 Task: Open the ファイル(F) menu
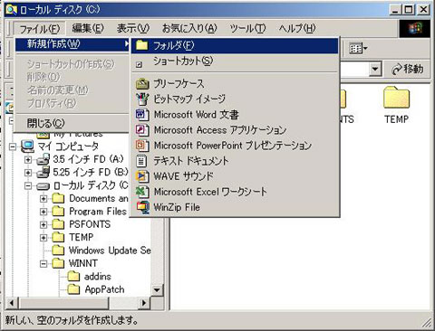tap(39, 29)
